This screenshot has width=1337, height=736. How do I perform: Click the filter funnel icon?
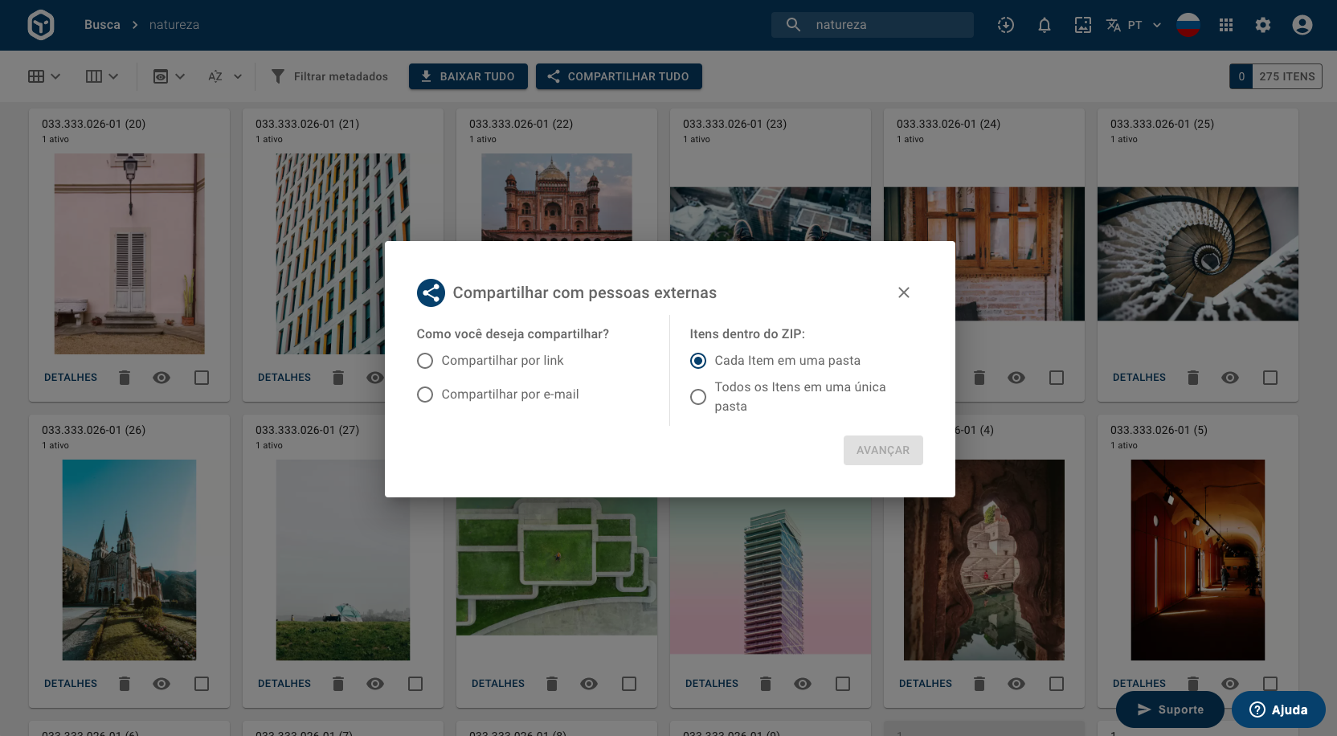coord(278,76)
